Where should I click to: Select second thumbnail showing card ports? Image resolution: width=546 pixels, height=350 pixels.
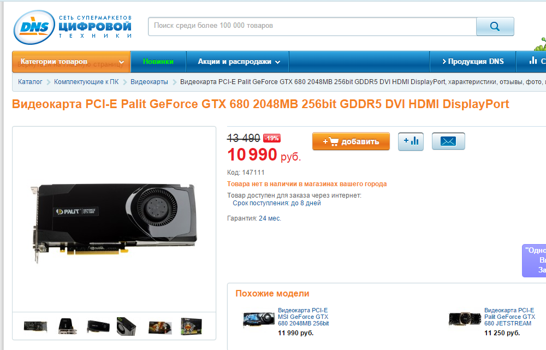click(67, 327)
